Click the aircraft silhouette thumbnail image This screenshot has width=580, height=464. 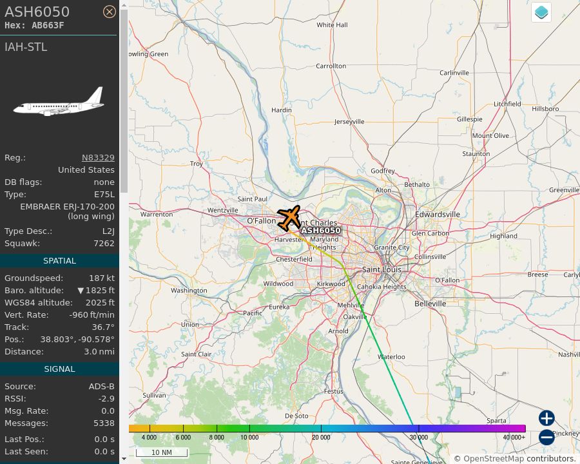59,102
